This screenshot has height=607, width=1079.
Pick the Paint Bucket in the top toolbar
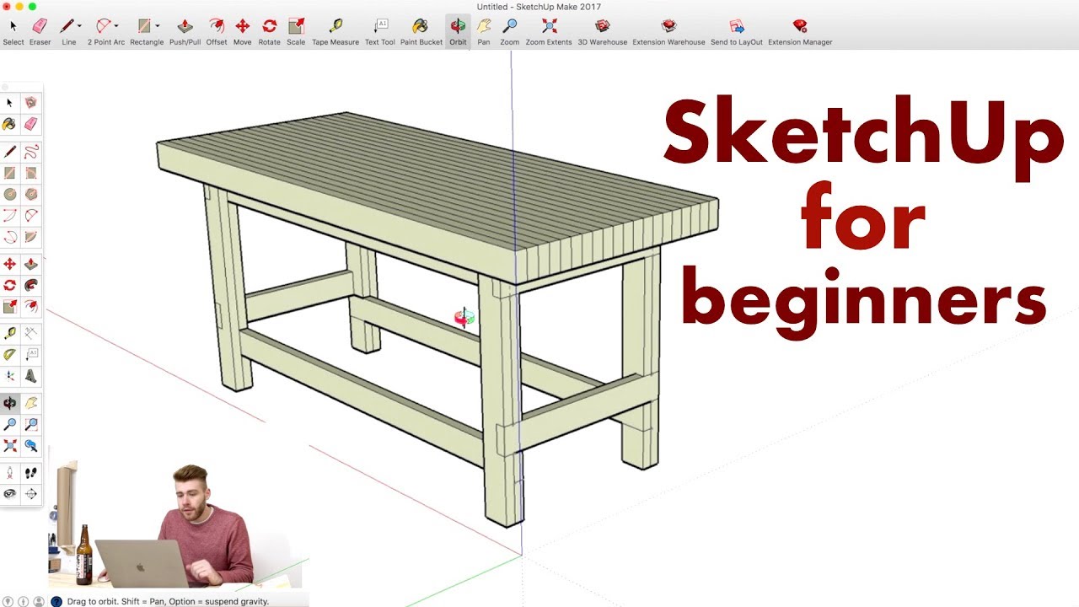[421, 31]
